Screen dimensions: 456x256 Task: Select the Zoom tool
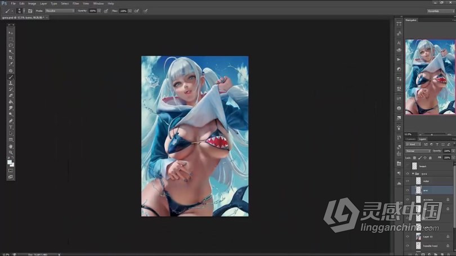[x=11, y=152]
